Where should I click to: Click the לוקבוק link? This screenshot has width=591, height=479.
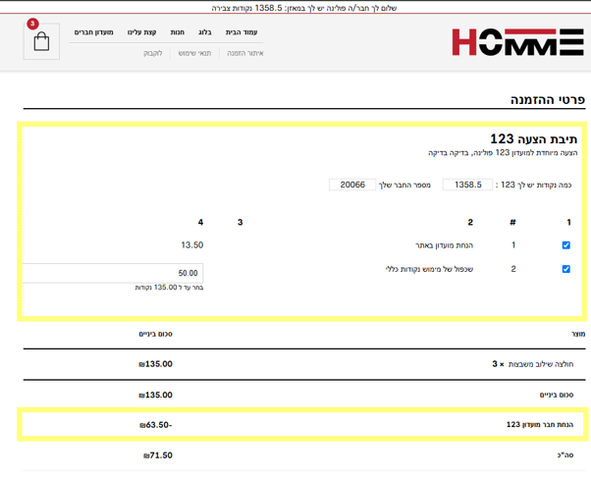pyautogui.click(x=153, y=53)
